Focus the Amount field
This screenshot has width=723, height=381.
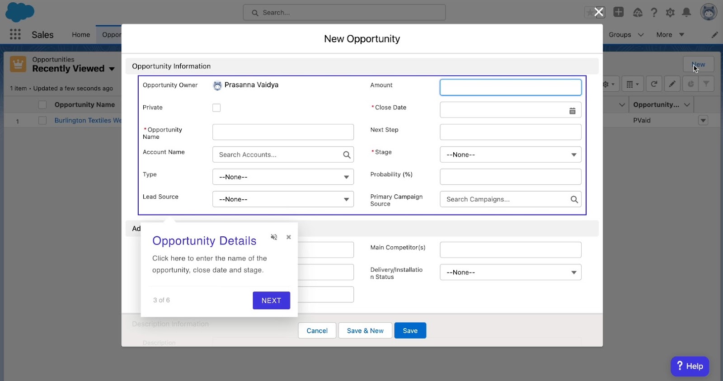511,87
